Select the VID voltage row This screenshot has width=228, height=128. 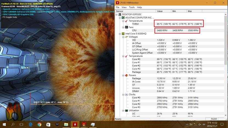[170, 40]
